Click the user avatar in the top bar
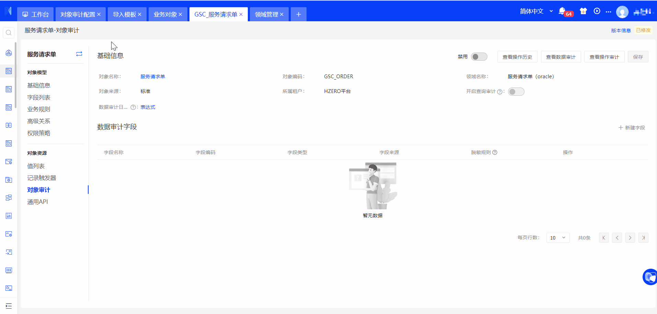 622,12
